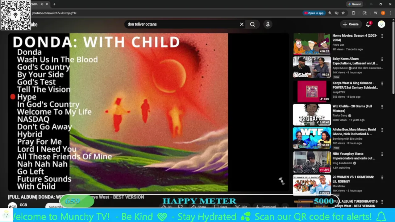This screenshot has width=395, height=222.
Task: Click the Chrome media controls icon
Action: (376, 13)
